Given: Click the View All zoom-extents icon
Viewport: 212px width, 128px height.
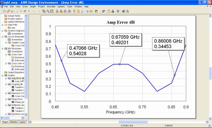Looking at the screenshot, I should [x=52, y=11].
